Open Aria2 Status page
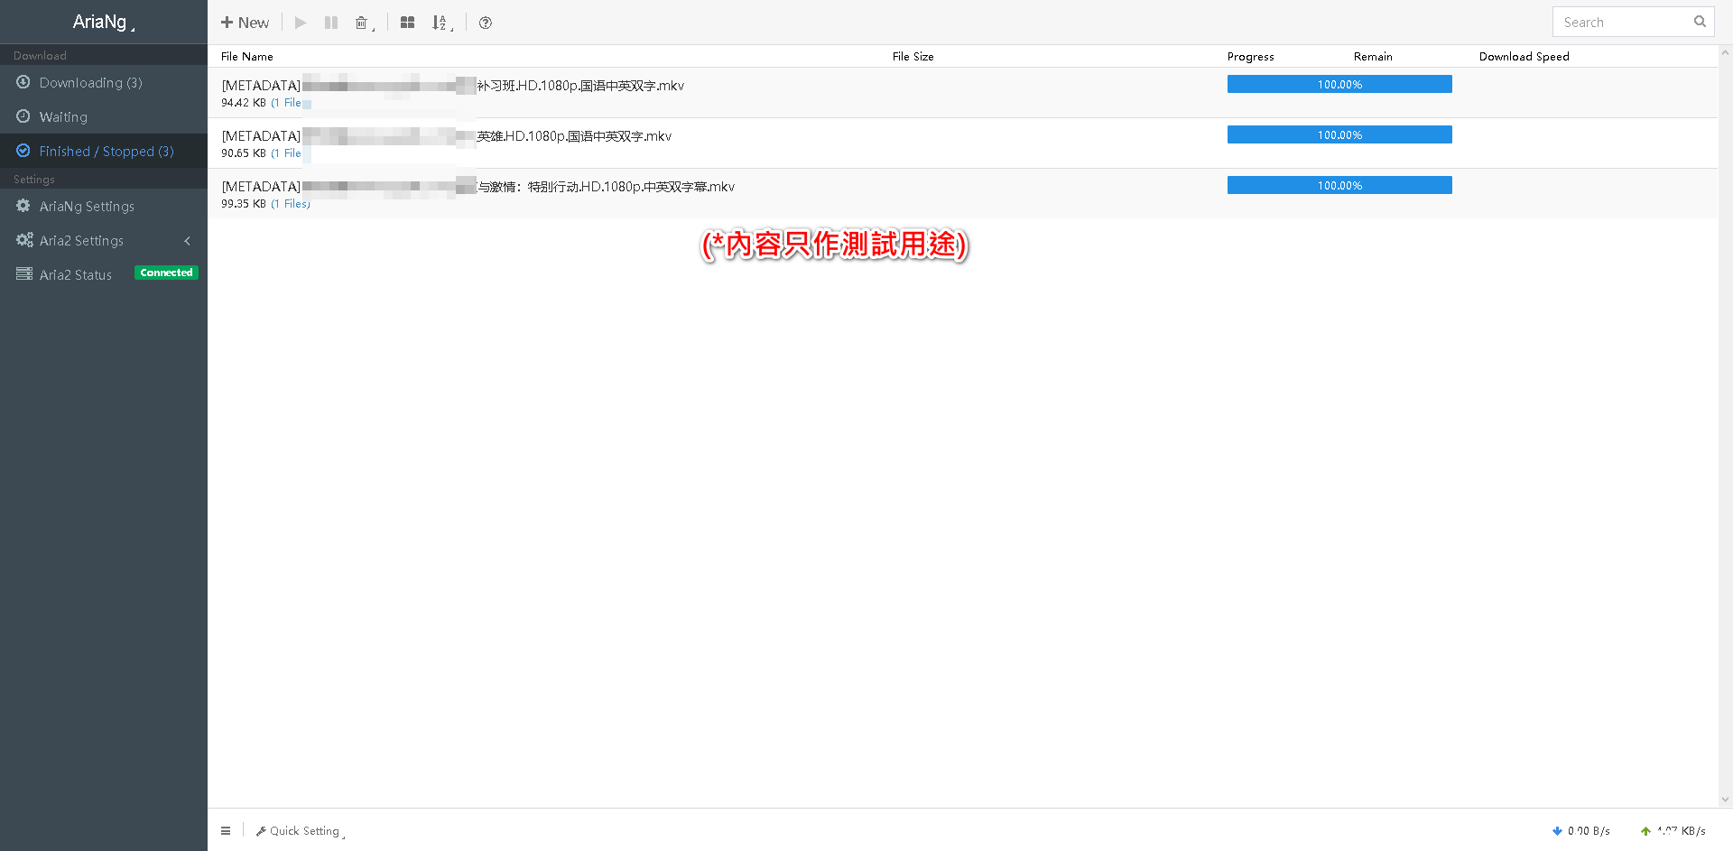1733x851 pixels. (x=75, y=275)
